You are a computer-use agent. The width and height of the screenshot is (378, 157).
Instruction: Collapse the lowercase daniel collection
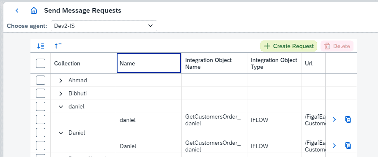61,106
